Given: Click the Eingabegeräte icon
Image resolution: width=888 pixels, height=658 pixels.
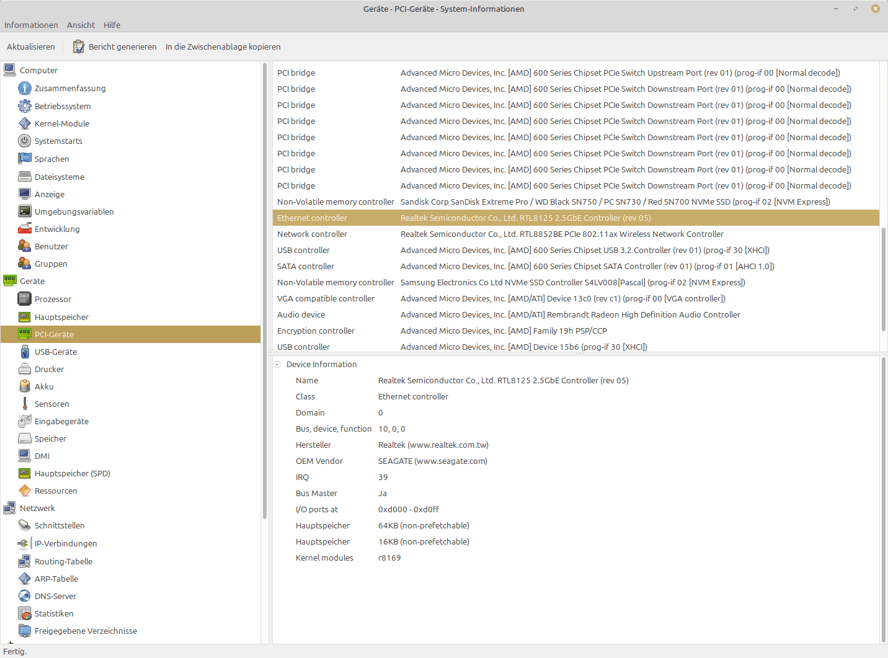Looking at the screenshot, I should coord(25,421).
